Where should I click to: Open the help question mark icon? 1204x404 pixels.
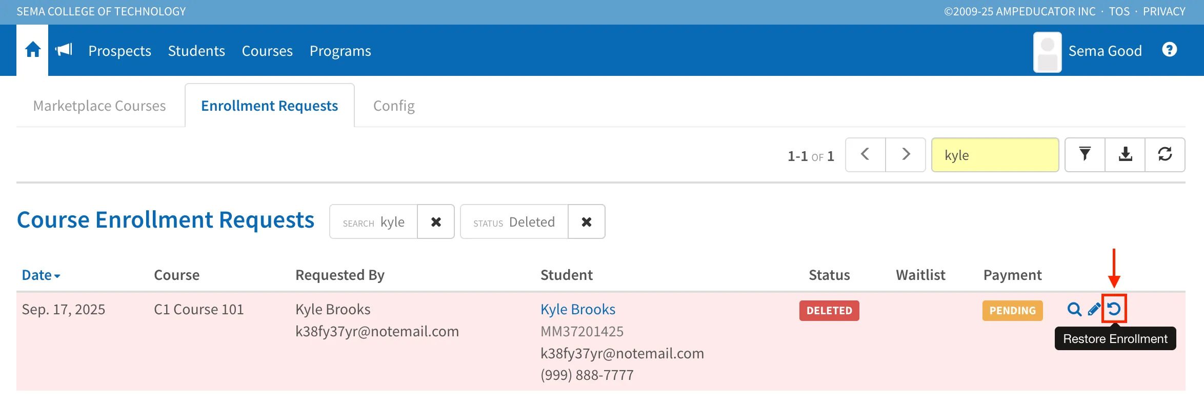[1170, 50]
